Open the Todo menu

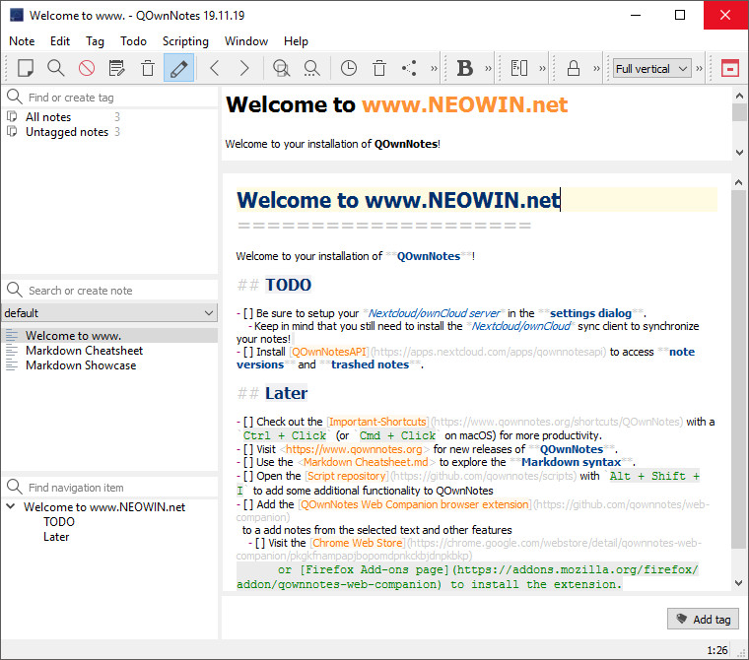133,41
